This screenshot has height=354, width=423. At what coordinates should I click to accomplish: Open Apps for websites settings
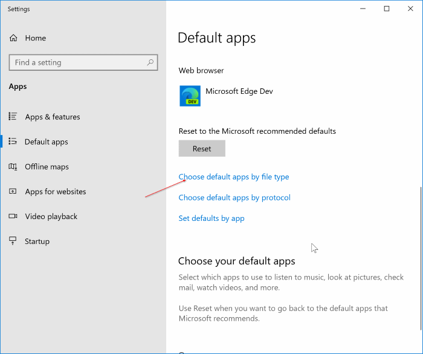pos(56,192)
